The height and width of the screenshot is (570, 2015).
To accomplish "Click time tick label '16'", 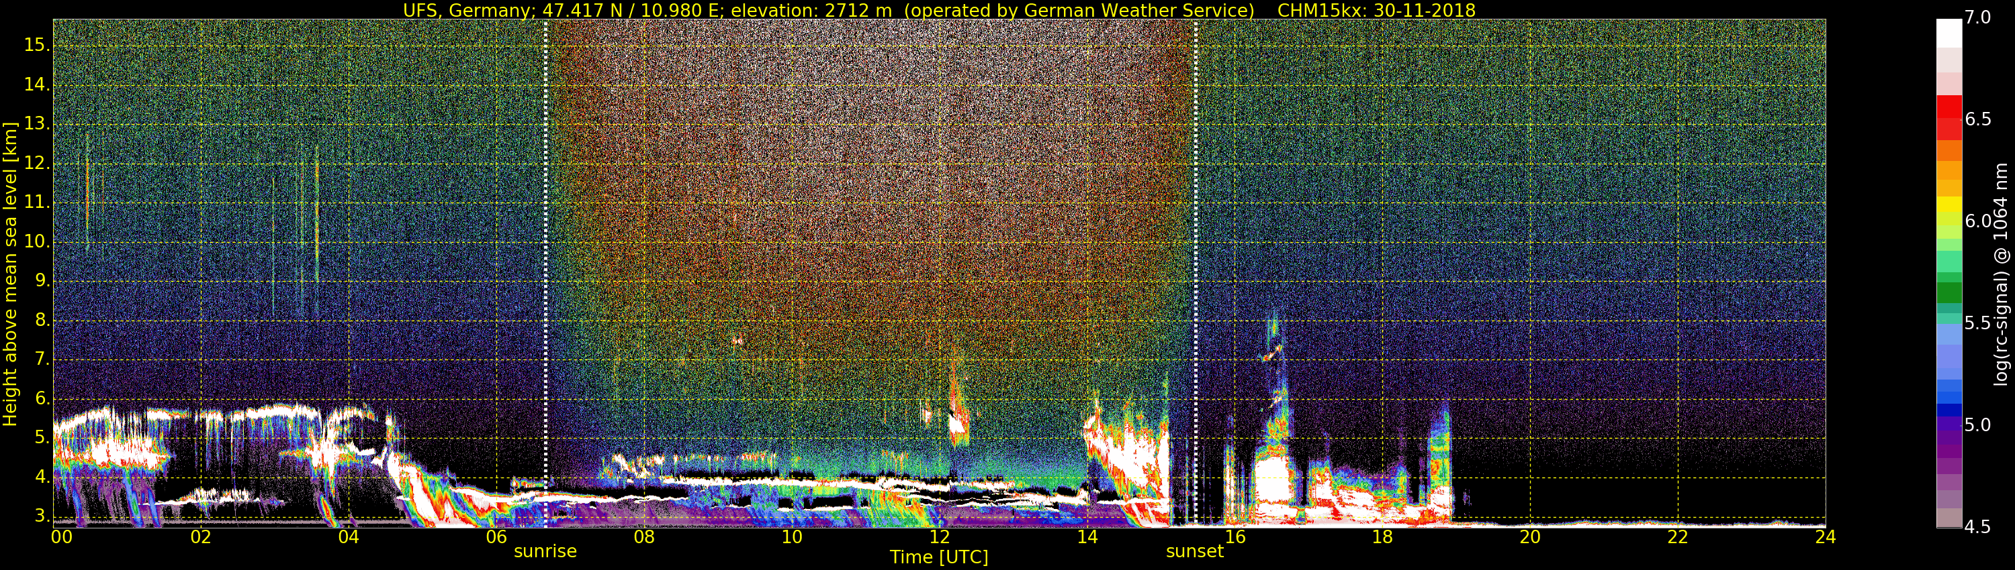I will coord(1235,537).
